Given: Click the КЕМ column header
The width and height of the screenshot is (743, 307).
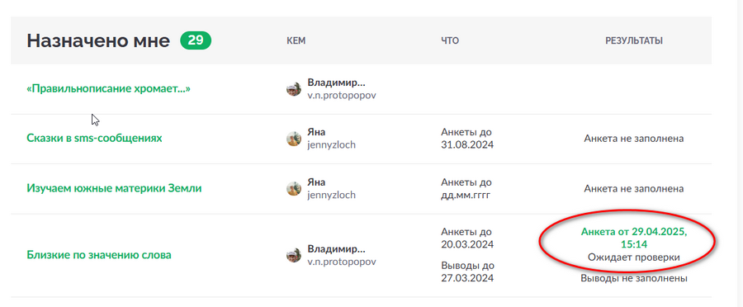Looking at the screenshot, I should [296, 41].
